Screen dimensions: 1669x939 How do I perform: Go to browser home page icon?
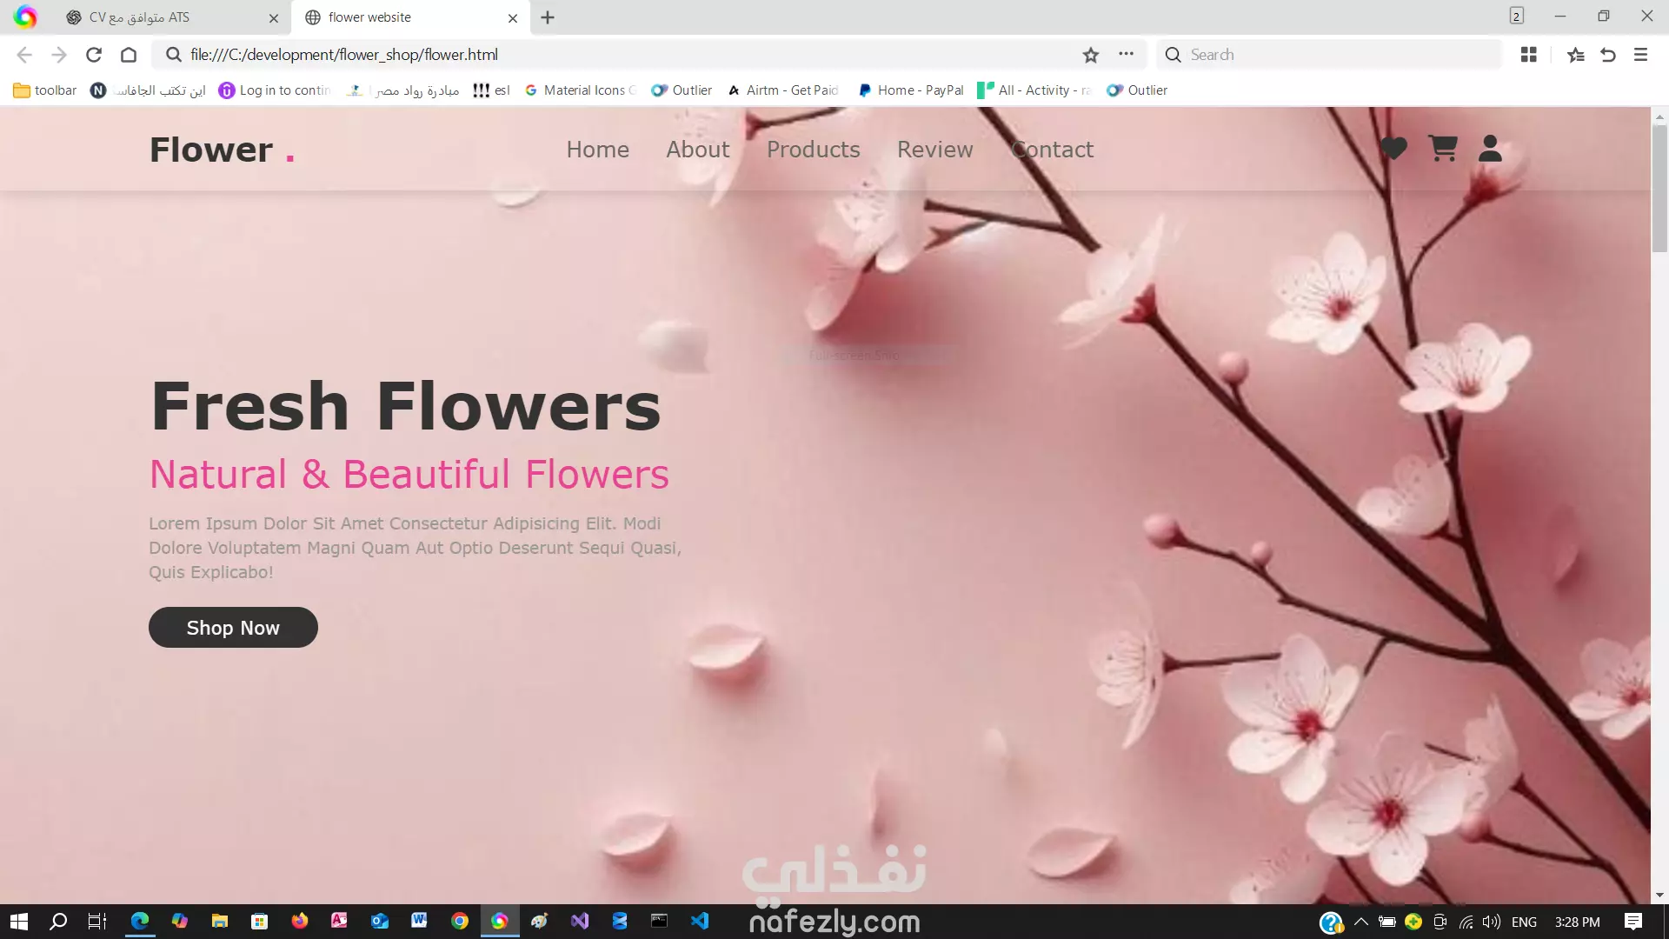pyautogui.click(x=129, y=55)
